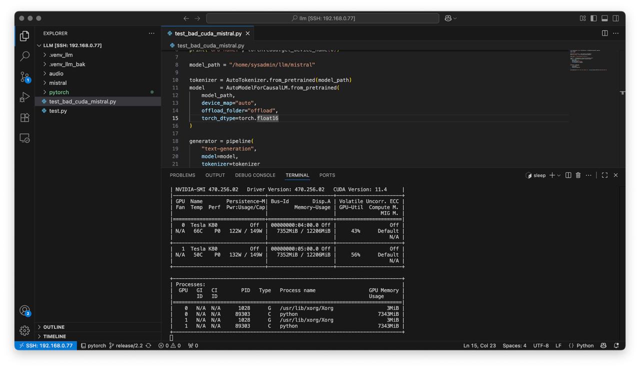Expand the pytorch folder
This screenshot has width=640, height=368.
[x=98, y=92]
